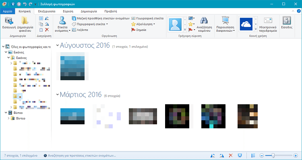The image size is (302, 160).
Task: Select the Αύγουστος 2016 photo thumbnail
Action: 72,66
